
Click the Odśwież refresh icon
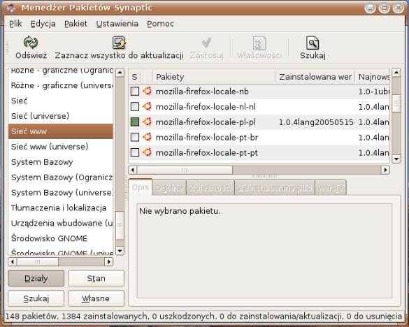click(x=31, y=43)
